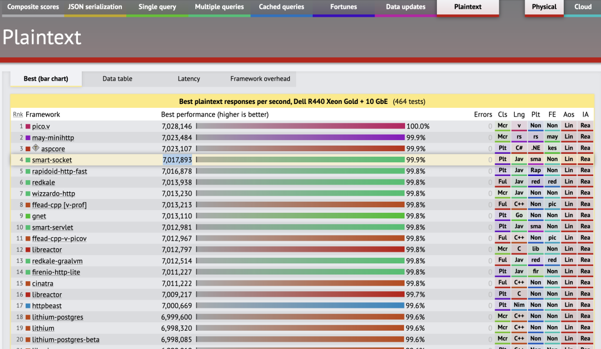
Task: Click the FE column header
Action: pyautogui.click(x=552, y=114)
